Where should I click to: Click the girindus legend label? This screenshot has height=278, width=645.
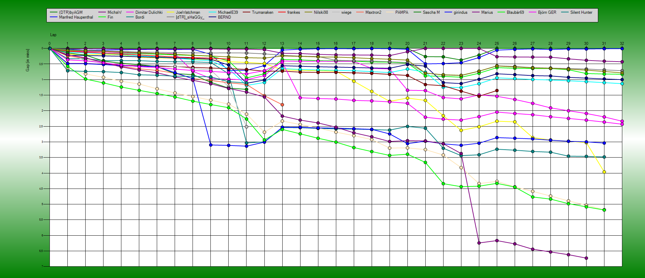461,12
